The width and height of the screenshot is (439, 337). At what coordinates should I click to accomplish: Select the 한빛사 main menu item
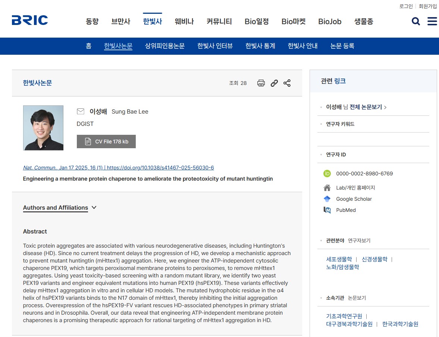click(x=152, y=22)
